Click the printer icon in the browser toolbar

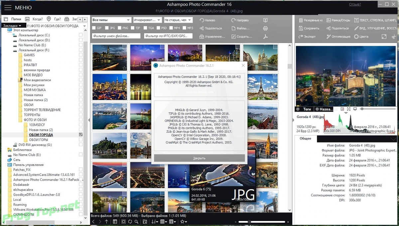pos(265,28)
